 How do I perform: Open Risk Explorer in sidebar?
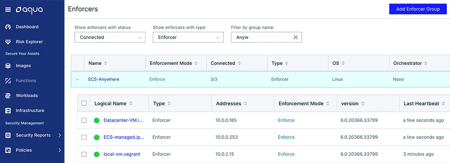pyautogui.click(x=29, y=42)
